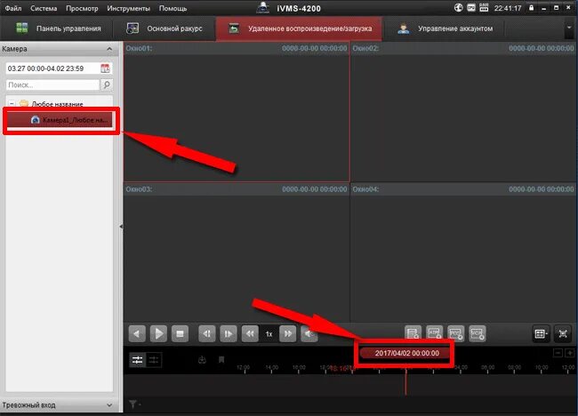578x416 pixels.
Task: Select playback window Окно01
Action: 237,112
